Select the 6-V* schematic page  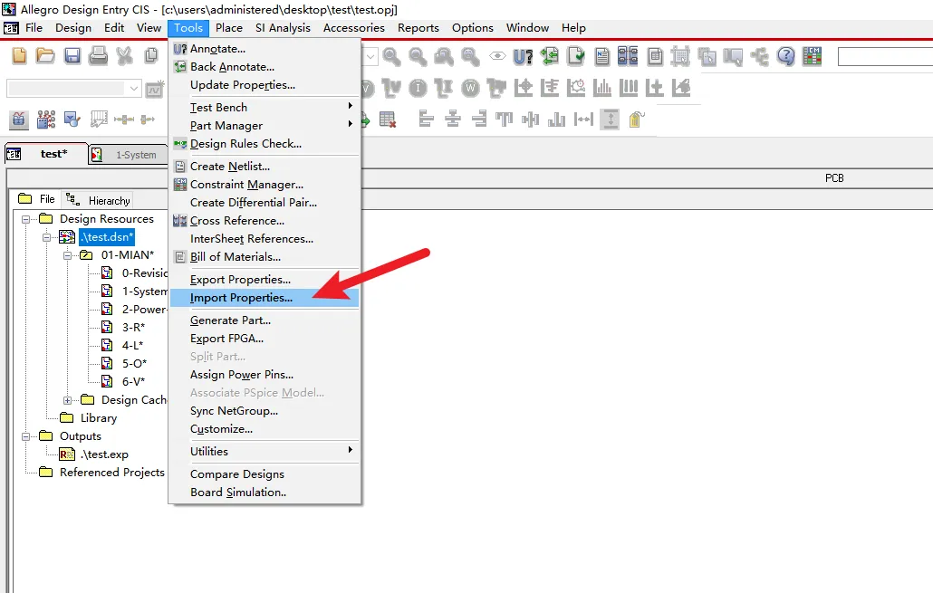[x=134, y=382]
